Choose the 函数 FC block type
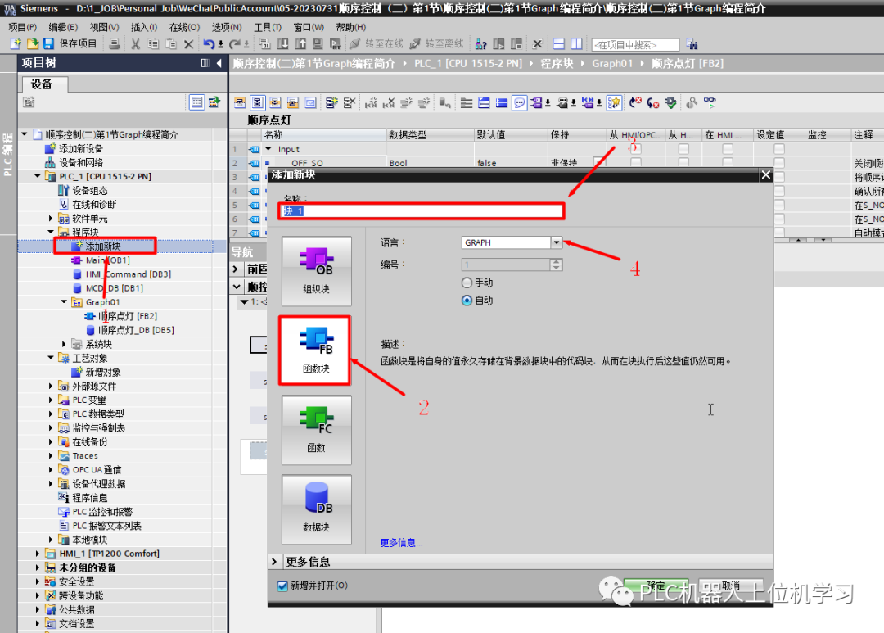884x633 pixels. [316, 430]
